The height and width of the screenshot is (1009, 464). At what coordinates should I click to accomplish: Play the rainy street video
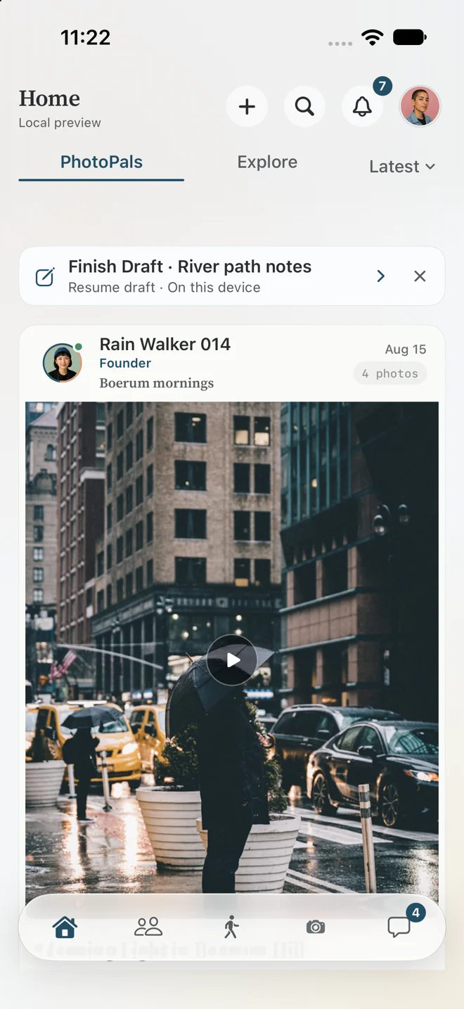click(x=232, y=660)
